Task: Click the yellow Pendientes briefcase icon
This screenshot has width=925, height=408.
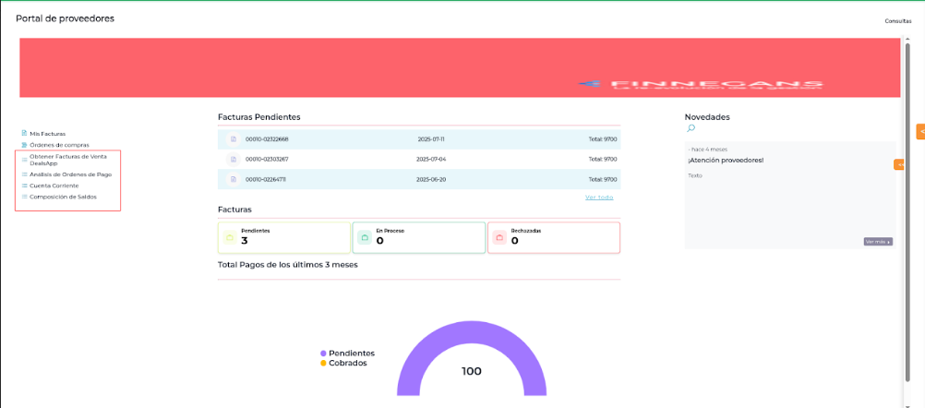Action: (x=230, y=237)
